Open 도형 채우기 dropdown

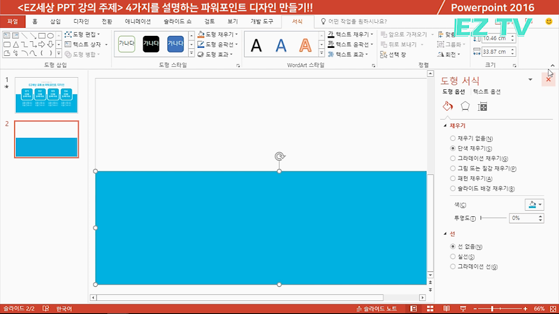click(218, 34)
